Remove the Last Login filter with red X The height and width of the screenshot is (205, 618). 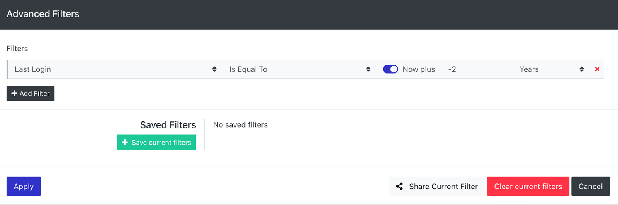point(597,69)
